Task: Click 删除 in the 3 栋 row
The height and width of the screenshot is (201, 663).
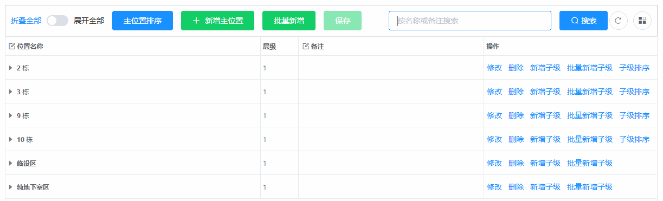Action: click(x=516, y=92)
